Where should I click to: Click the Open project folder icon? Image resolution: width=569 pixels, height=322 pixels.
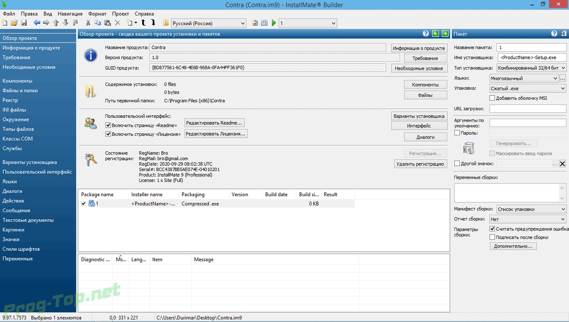click(14, 23)
